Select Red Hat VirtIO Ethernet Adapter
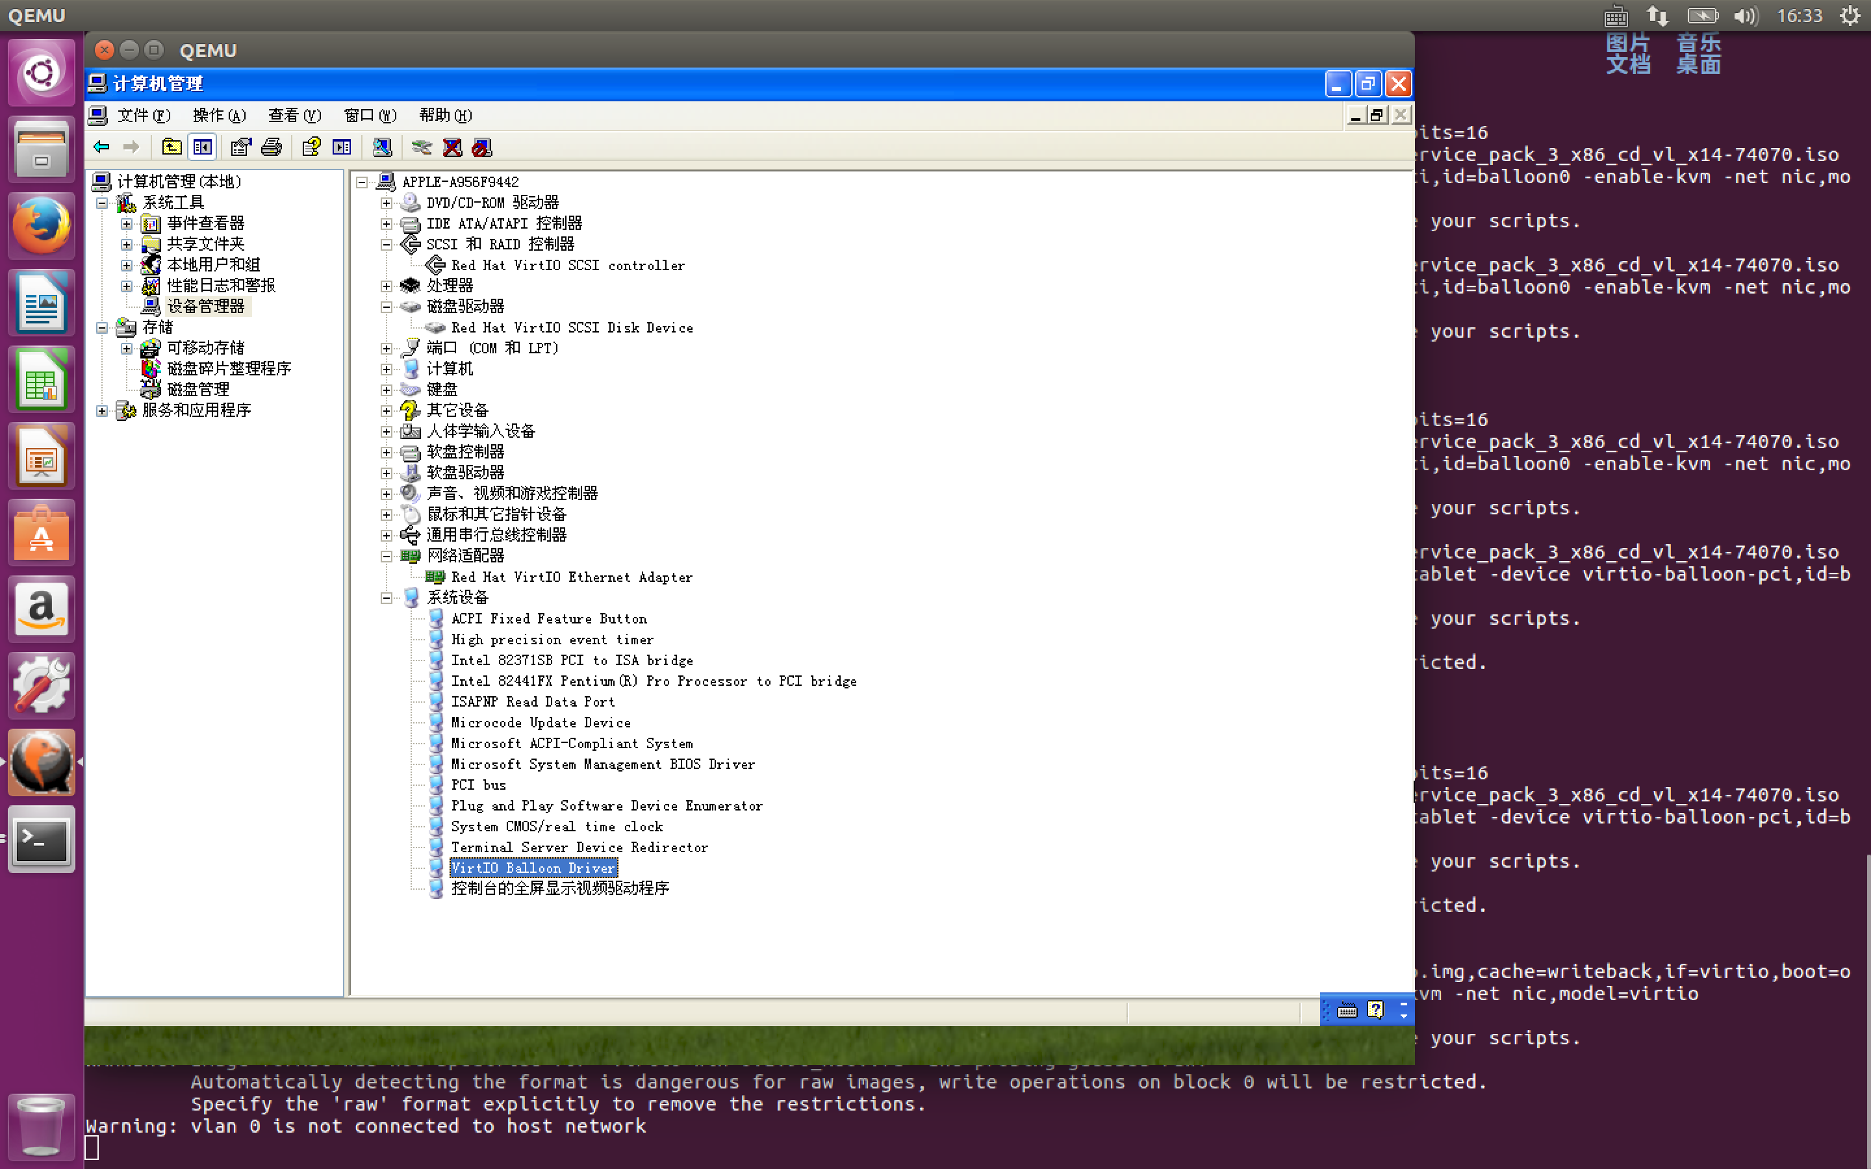This screenshot has height=1169, width=1871. point(571,577)
